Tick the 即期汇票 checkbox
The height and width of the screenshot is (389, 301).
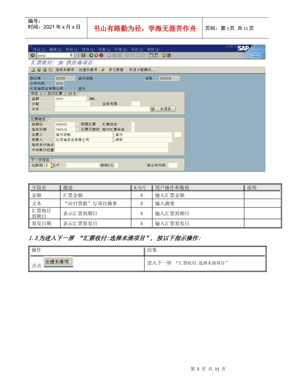pos(77,124)
